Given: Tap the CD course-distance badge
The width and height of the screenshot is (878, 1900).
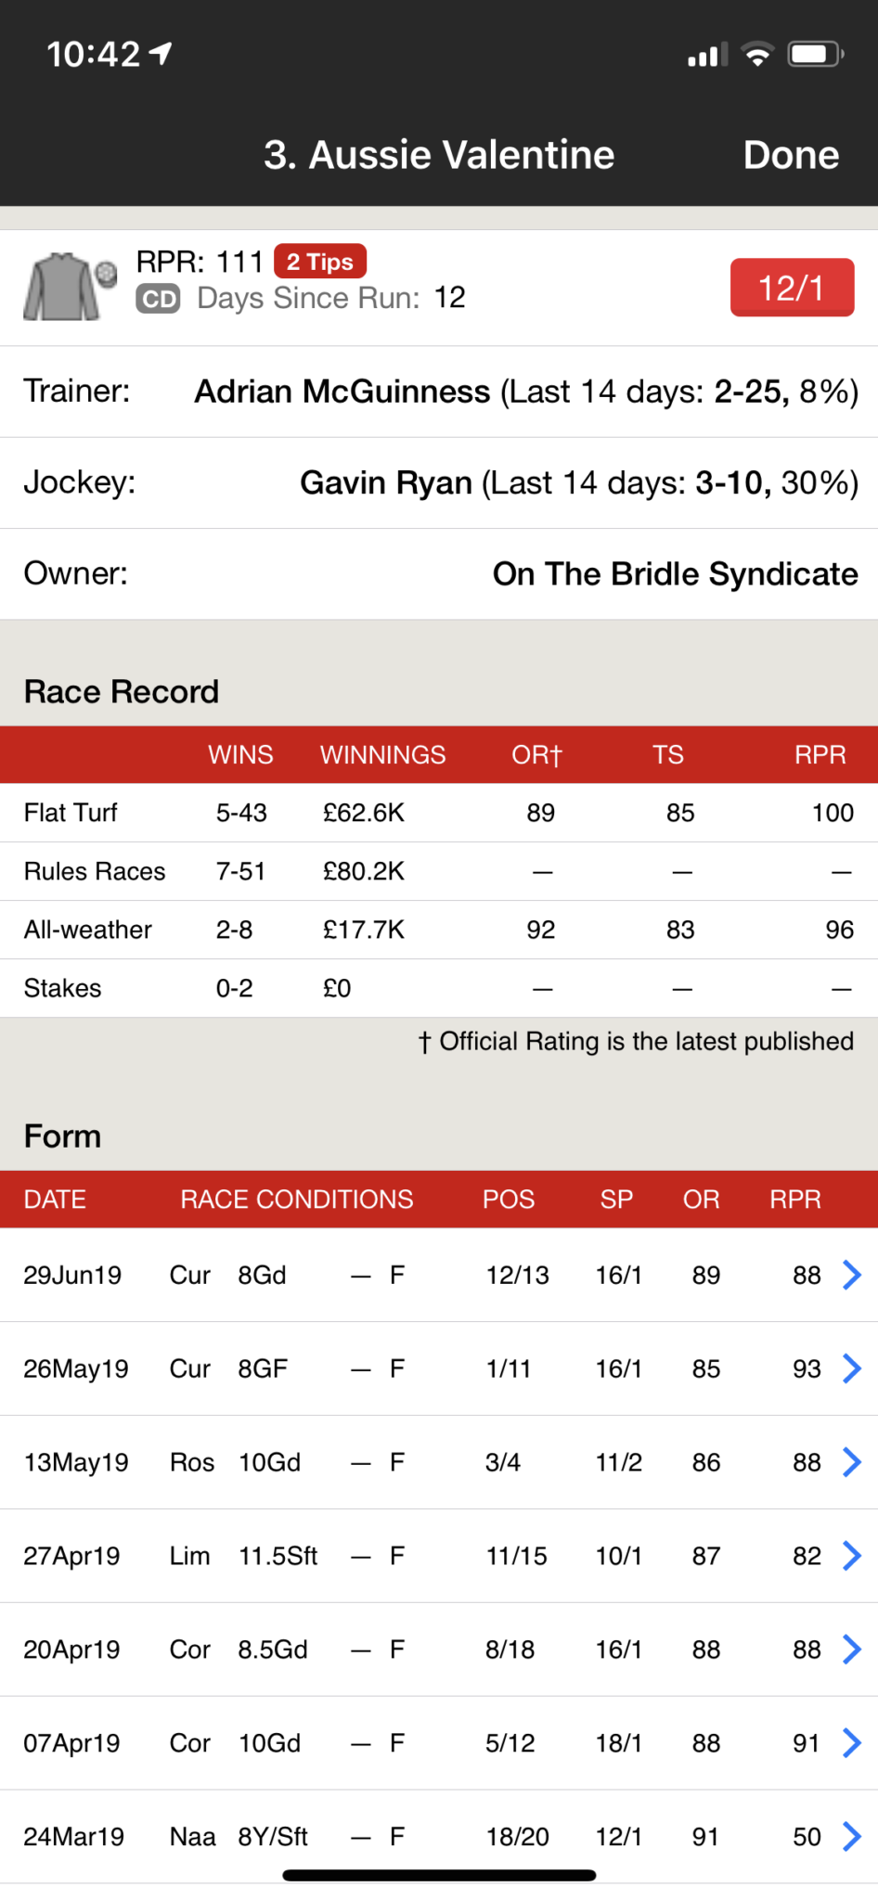Looking at the screenshot, I should 159,299.
